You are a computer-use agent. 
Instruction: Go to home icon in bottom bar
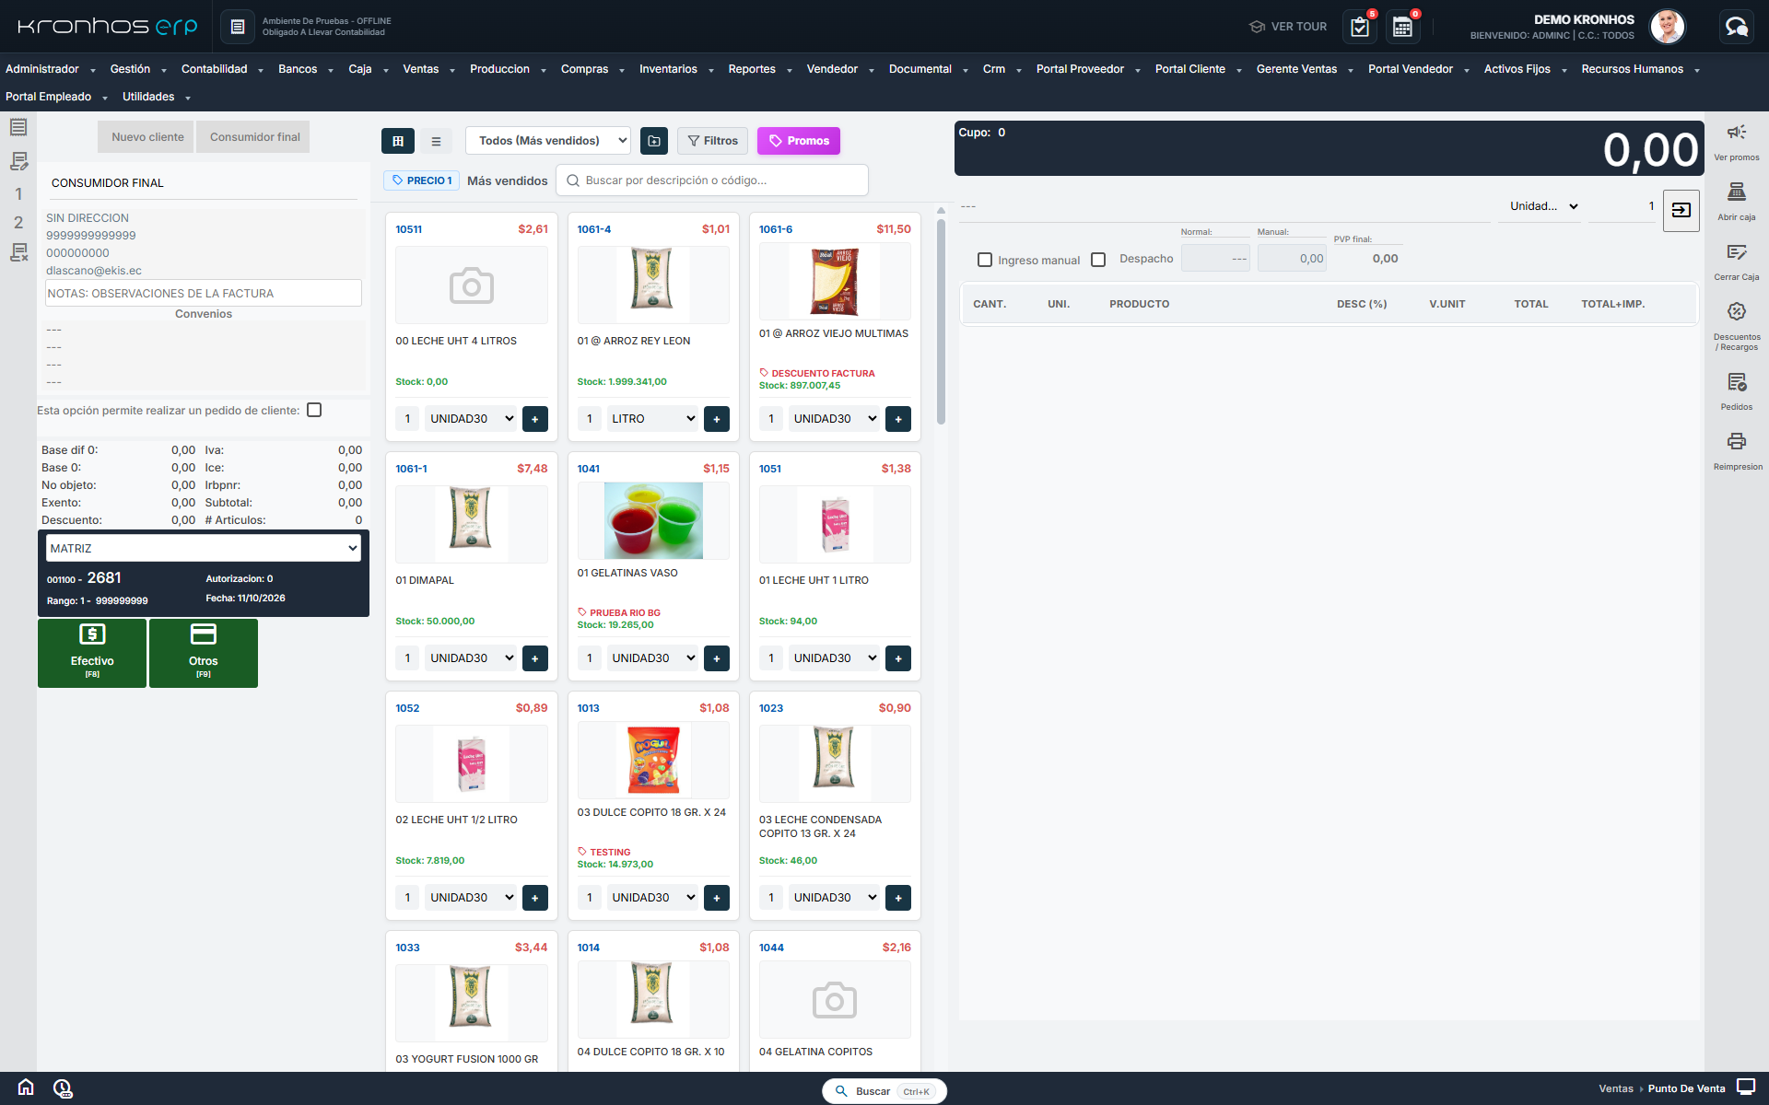pos(26,1088)
